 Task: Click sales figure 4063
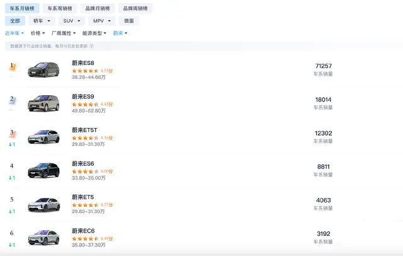[323, 200]
